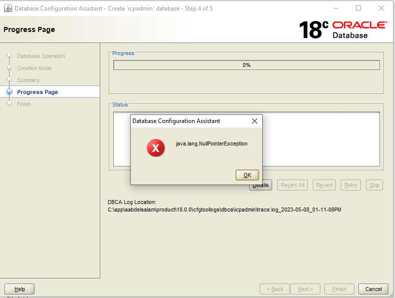Click the Java app icon in title bar
This screenshot has height=298, width=395.
point(8,8)
